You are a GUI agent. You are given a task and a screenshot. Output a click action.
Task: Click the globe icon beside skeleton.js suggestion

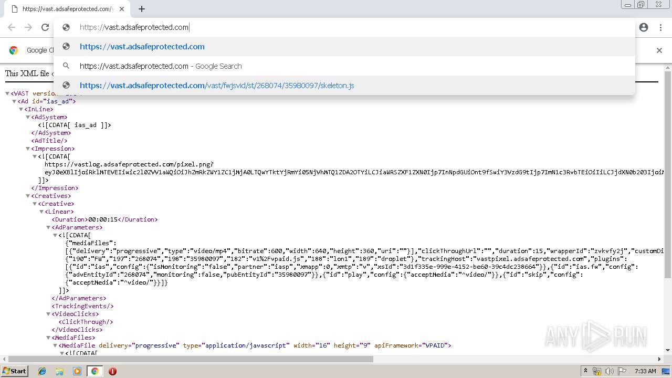pos(66,85)
